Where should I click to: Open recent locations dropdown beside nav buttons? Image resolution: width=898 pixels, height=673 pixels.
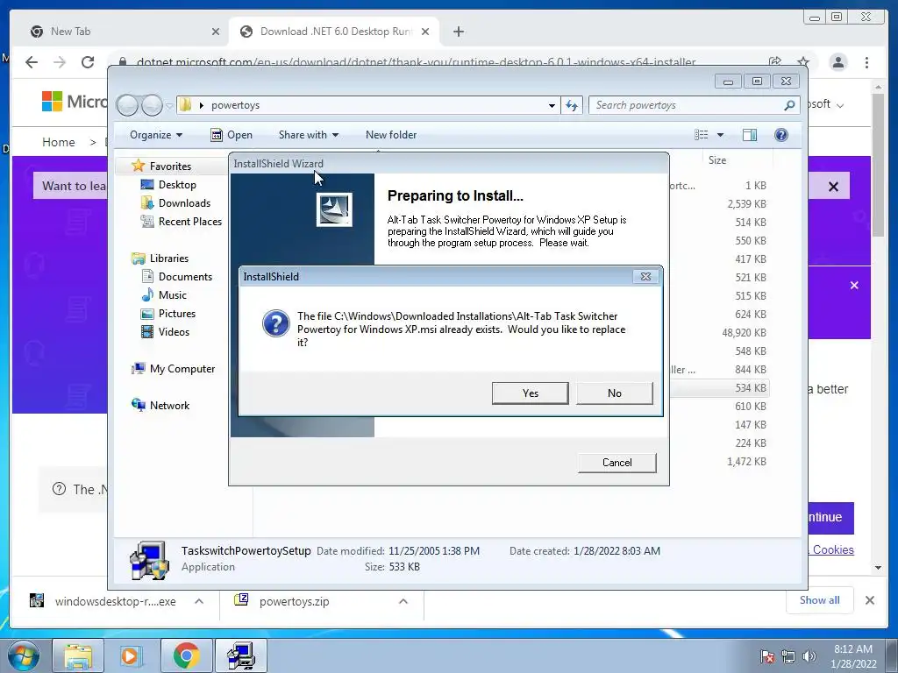coord(169,106)
